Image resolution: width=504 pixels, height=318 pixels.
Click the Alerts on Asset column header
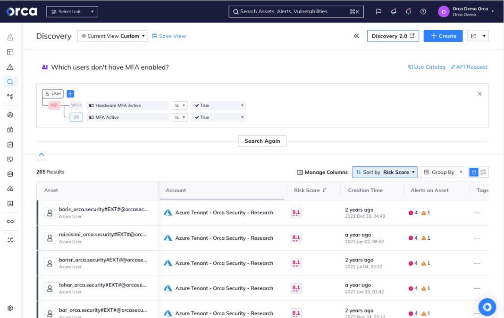[x=429, y=190]
